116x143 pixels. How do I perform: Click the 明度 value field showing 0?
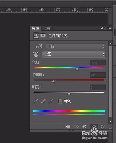coord(98,87)
